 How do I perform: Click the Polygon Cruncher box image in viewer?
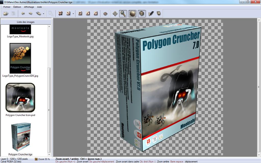pyautogui.click(x=158, y=88)
